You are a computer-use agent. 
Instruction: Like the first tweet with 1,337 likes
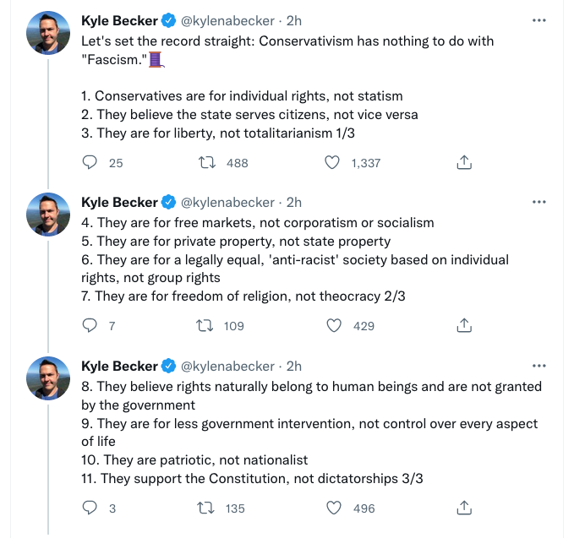(x=333, y=163)
